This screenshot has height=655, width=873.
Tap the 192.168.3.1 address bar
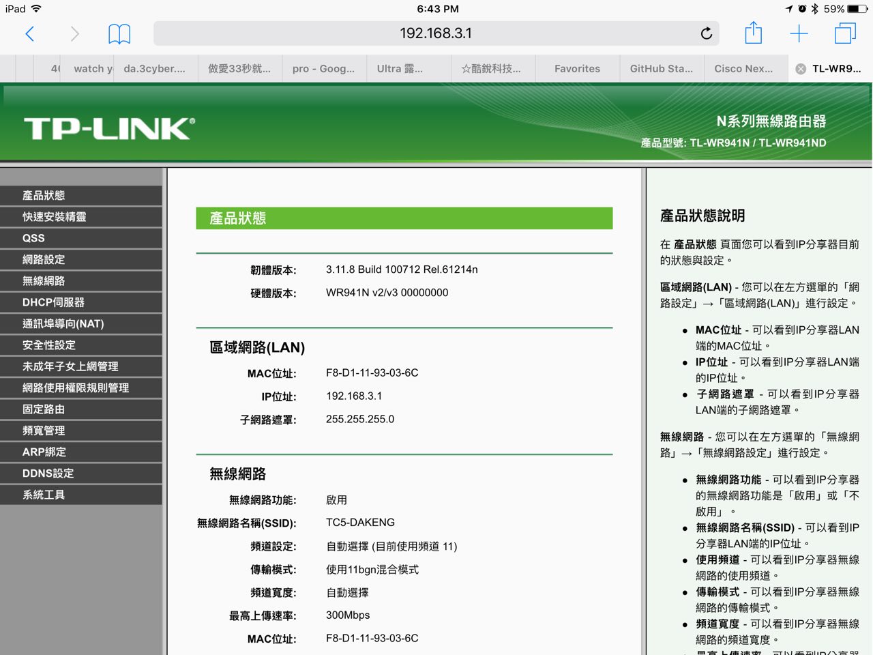tap(436, 33)
